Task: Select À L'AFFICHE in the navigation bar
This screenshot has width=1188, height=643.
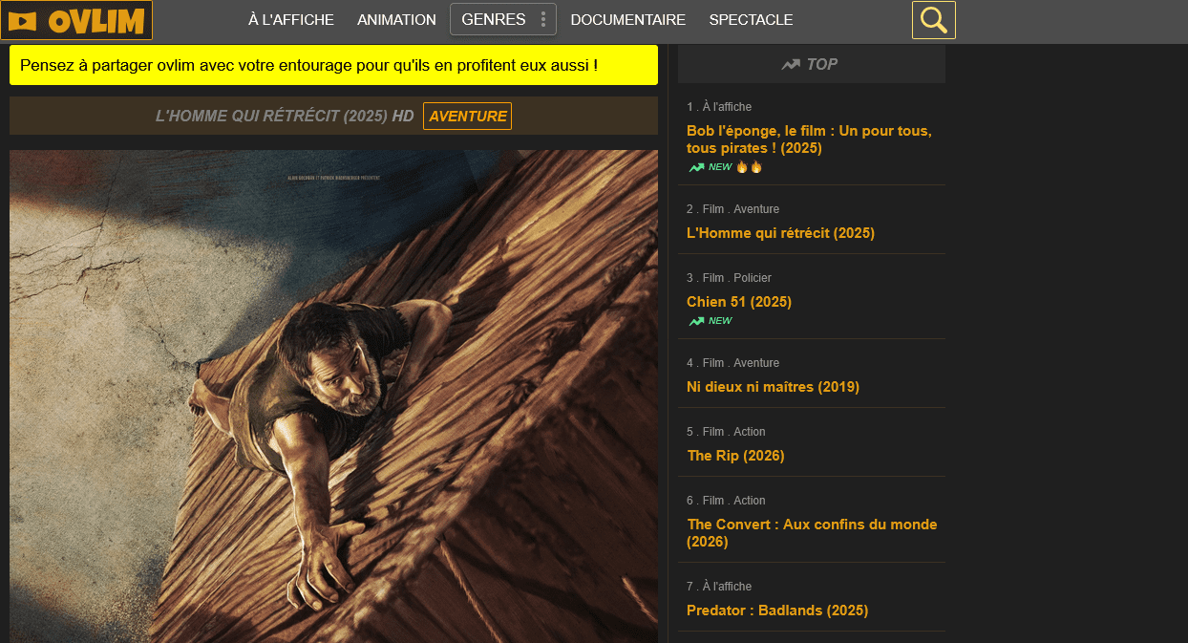Action: tap(290, 19)
